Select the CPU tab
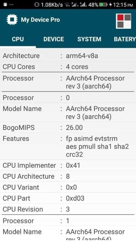Image resolution: width=136 pixels, height=242 pixels. (x=18, y=39)
